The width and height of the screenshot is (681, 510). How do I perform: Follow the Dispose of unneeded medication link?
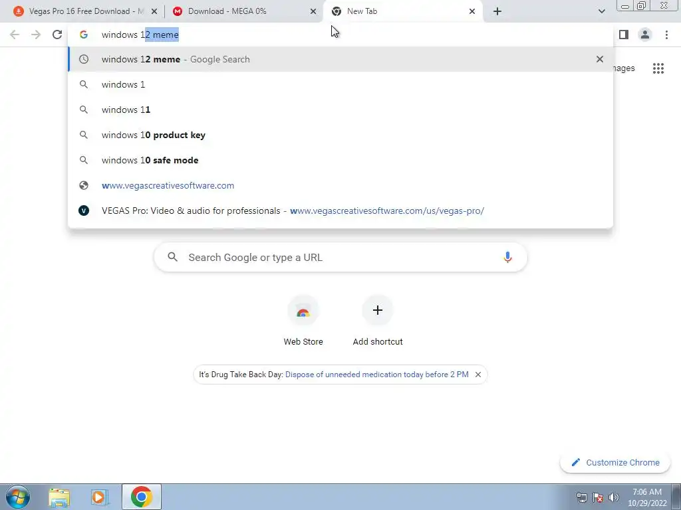[376, 375]
